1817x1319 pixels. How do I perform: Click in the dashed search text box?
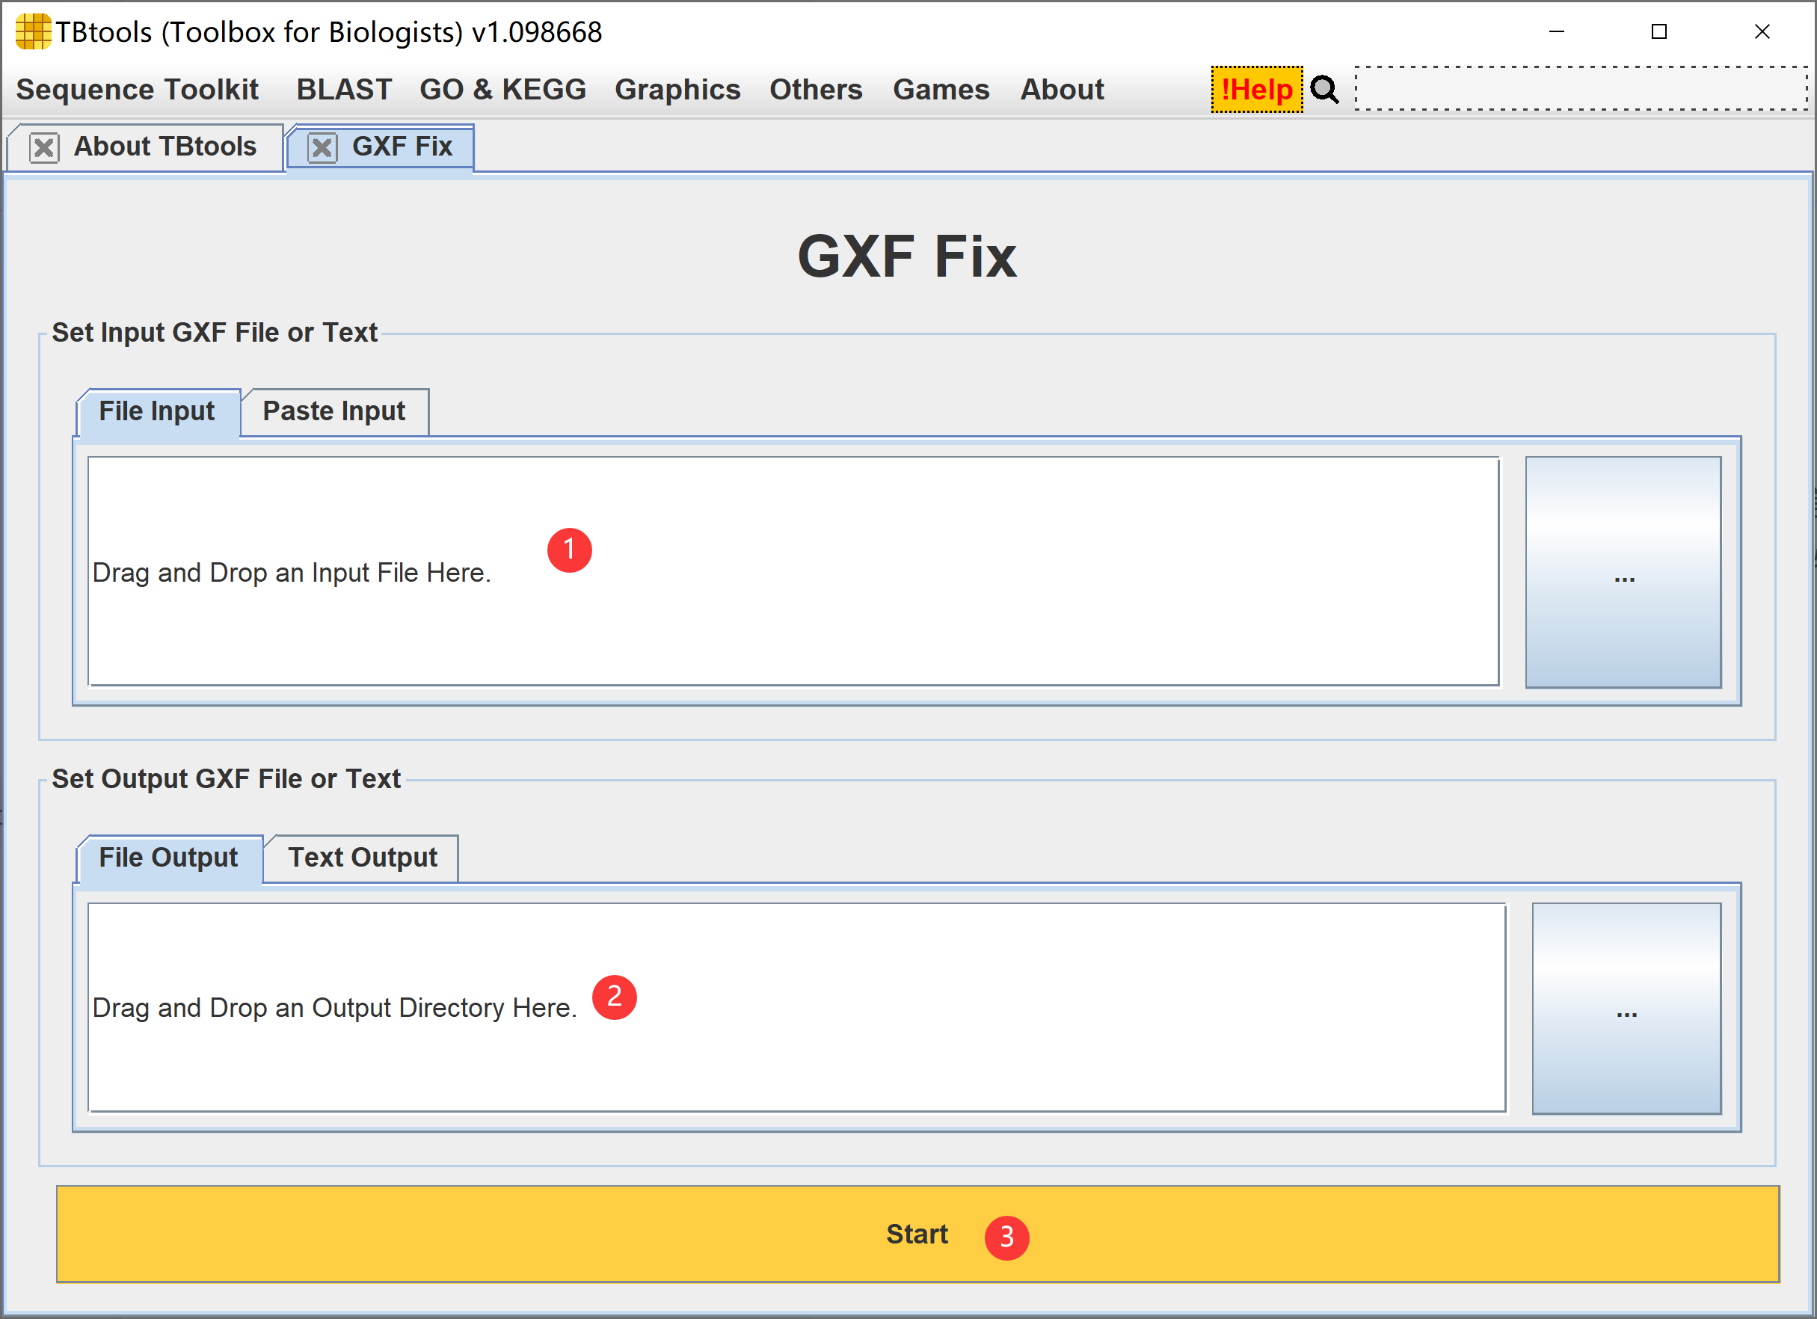1580,89
